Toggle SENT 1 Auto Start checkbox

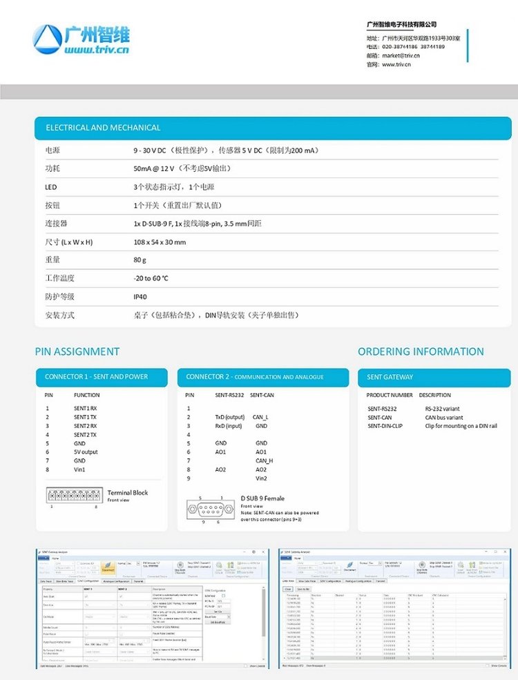click(86, 596)
